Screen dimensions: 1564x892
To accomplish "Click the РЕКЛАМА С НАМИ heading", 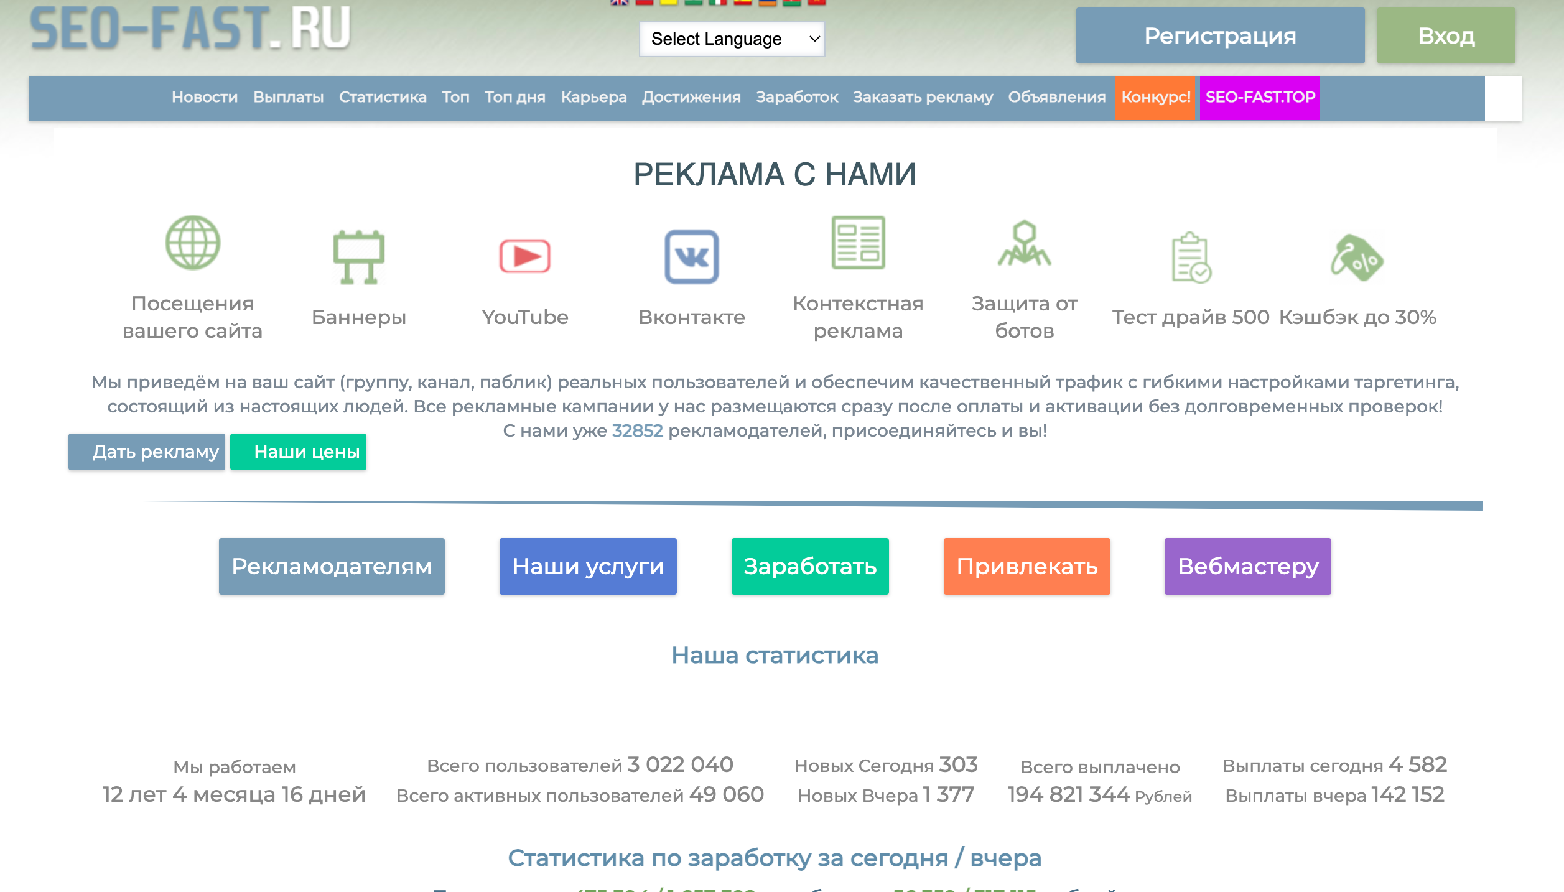I will 775,174.
